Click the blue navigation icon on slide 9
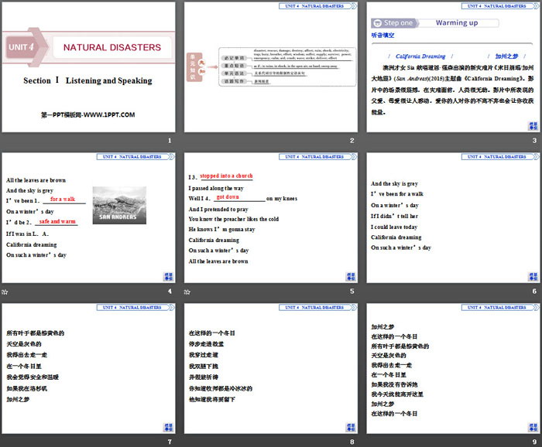Image resolution: width=542 pixels, height=447 pixels. (533, 427)
